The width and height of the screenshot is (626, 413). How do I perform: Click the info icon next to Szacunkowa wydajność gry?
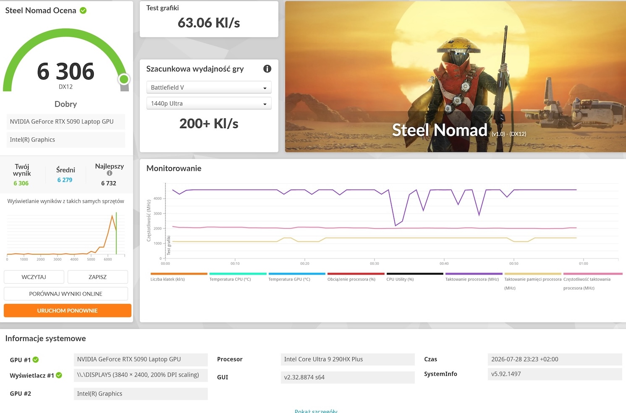pyautogui.click(x=267, y=69)
